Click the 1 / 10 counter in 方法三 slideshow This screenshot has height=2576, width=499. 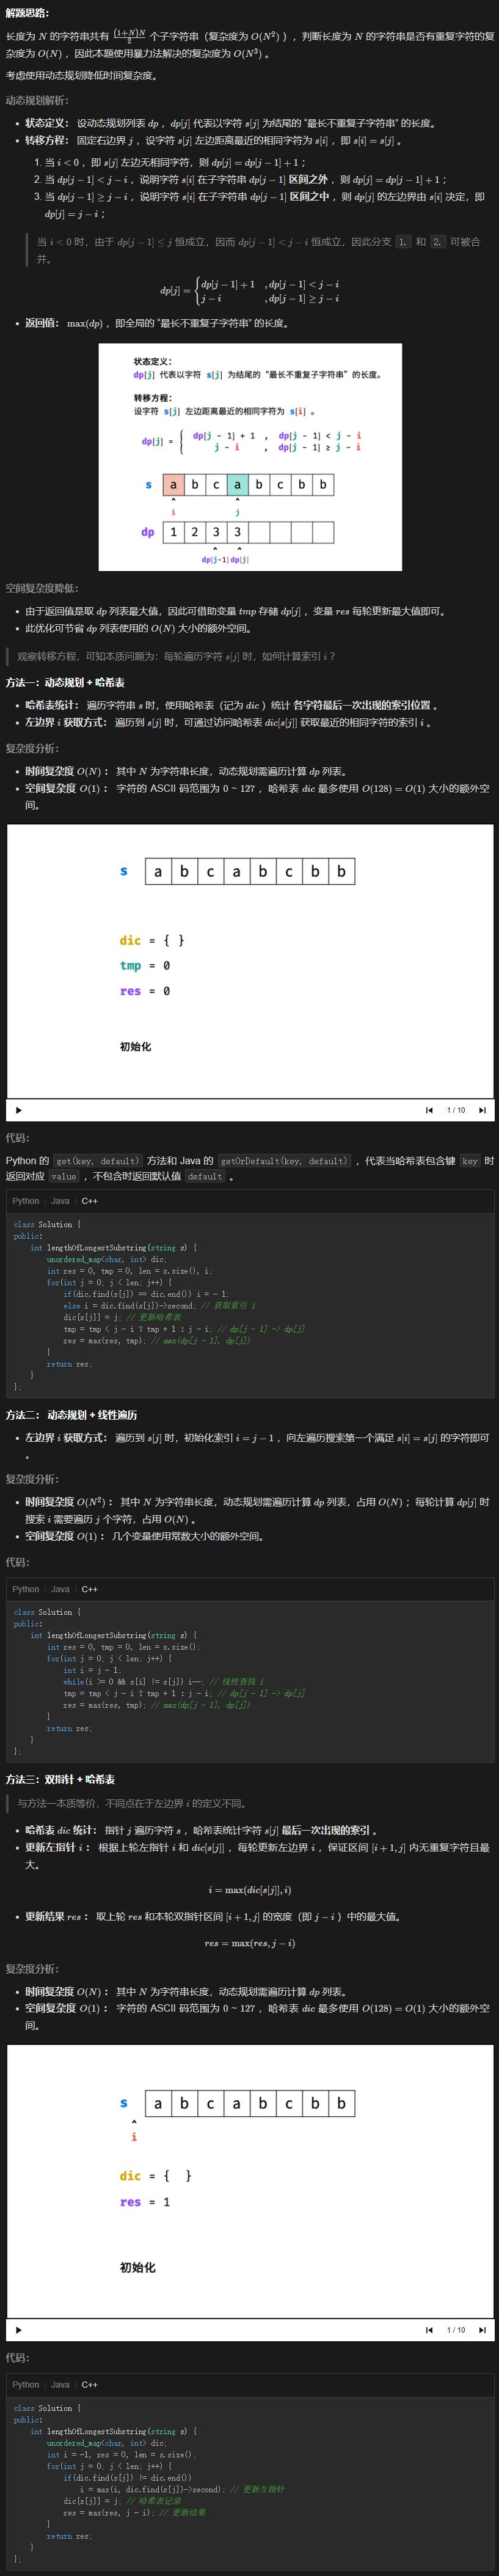click(x=456, y=2330)
